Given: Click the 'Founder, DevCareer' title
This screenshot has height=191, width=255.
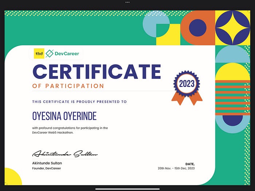Looking at the screenshot, I should click(47, 168).
